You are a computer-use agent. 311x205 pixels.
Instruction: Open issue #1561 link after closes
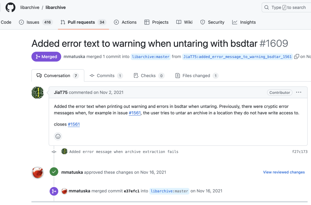pos(74,124)
